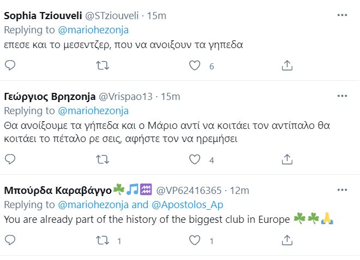Reply to Sophia Tziouveli's tweet
Screen dimensions: 360x260
pyautogui.click(x=10, y=66)
